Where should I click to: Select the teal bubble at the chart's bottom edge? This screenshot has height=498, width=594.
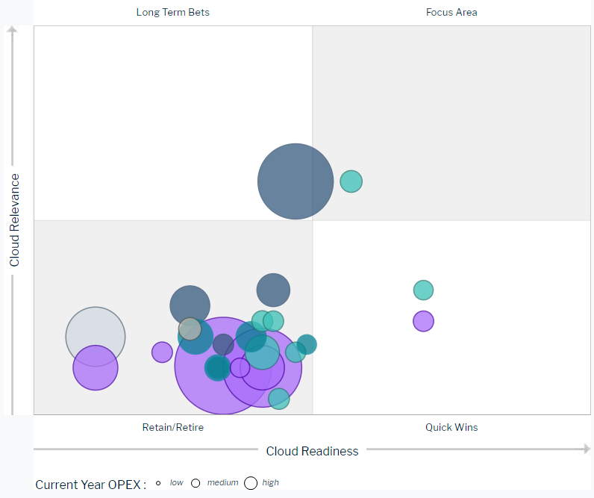tap(279, 399)
